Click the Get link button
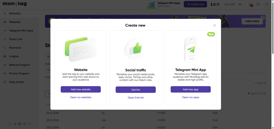 [136, 90]
